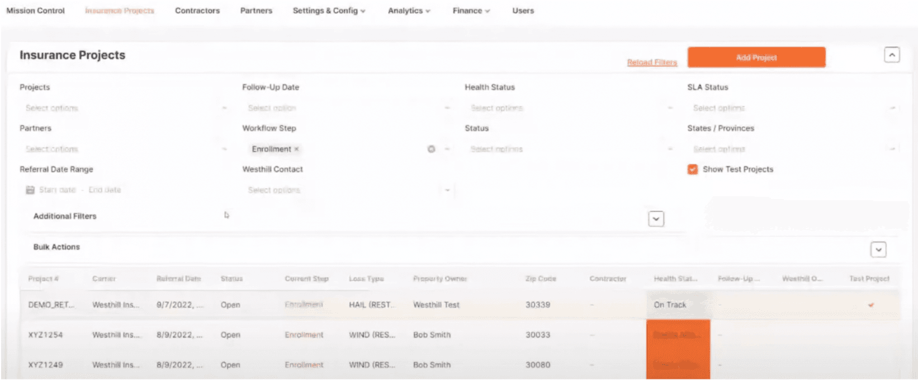The height and width of the screenshot is (380, 918).
Task: Collapse the Insurance Projects panel
Action: coord(892,55)
